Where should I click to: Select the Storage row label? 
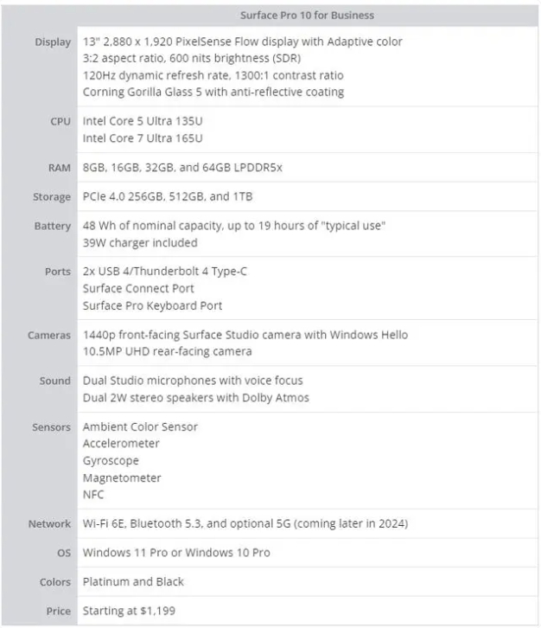click(x=52, y=196)
